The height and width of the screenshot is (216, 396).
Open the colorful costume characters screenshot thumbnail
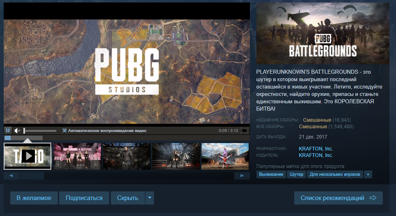pos(225,156)
